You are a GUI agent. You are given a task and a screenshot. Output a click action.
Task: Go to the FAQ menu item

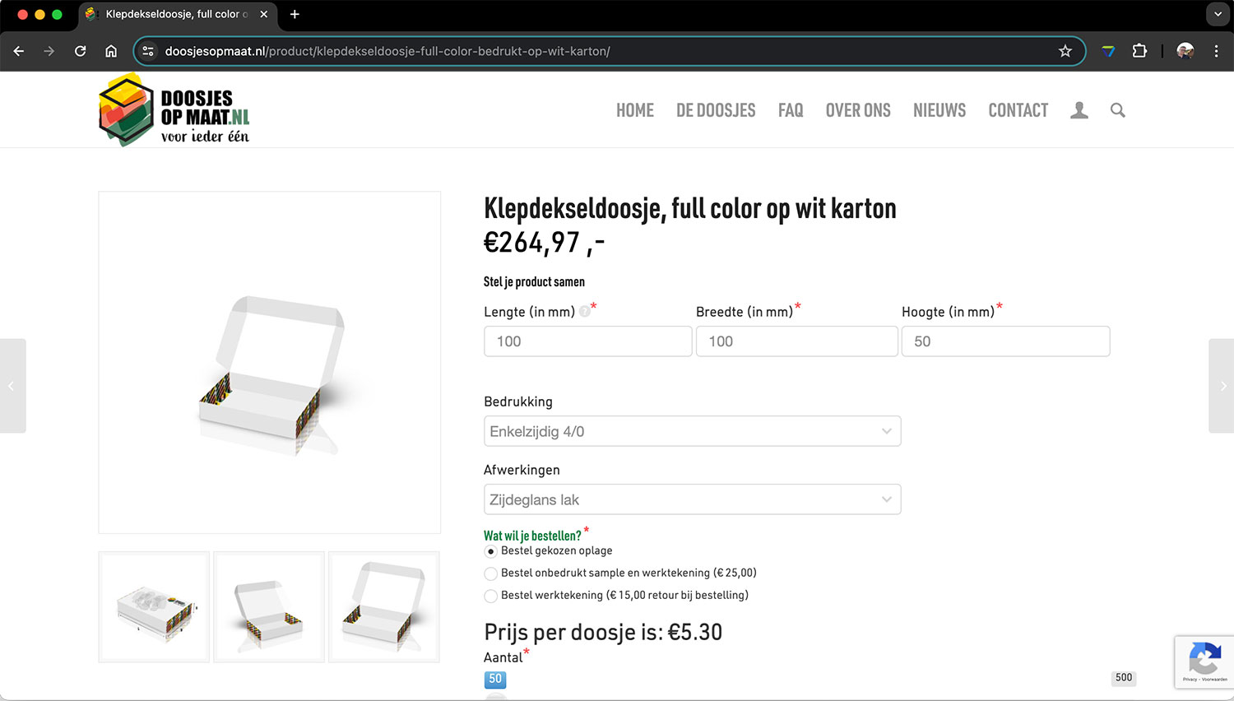pos(790,110)
